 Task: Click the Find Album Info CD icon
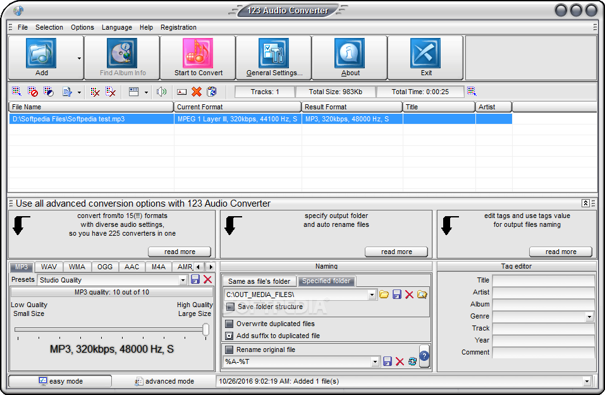[x=122, y=53]
